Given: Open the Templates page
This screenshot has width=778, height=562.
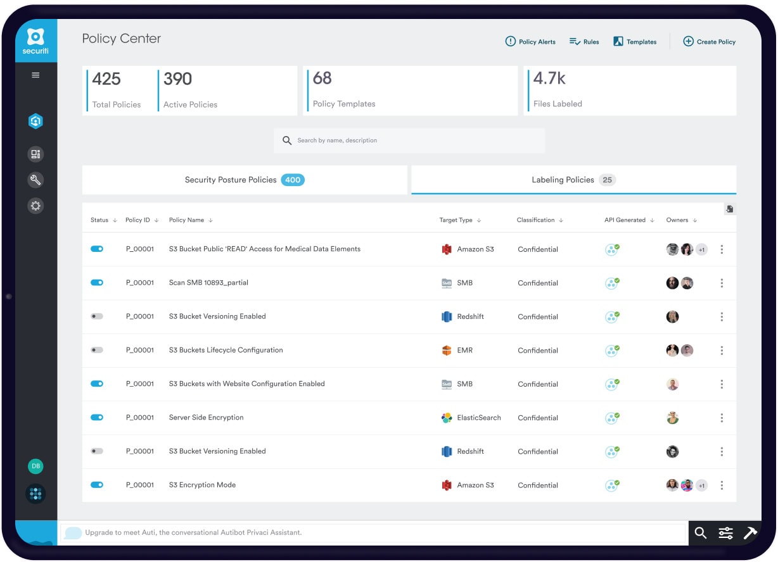Looking at the screenshot, I should click(x=635, y=42).
